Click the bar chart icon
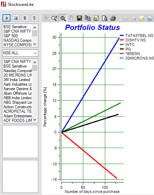The height and width of the screenshot is (195, 154). pyautogui.click(x=150, y=18)
